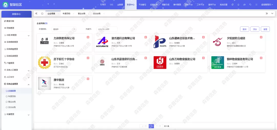The width and height of the screenshot is (277, 130).
Task: Click the cloud icon in top bar
Action: tap(244, 5)
